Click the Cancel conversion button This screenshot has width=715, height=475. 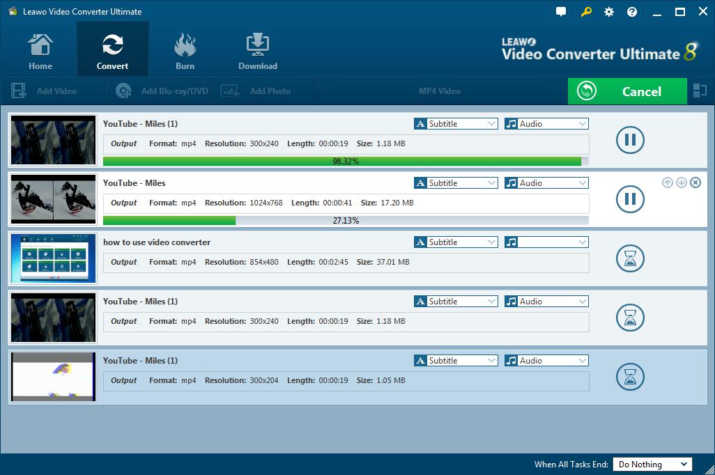pos(627,91)
